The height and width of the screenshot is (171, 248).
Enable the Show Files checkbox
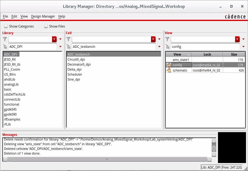(46, 26)
